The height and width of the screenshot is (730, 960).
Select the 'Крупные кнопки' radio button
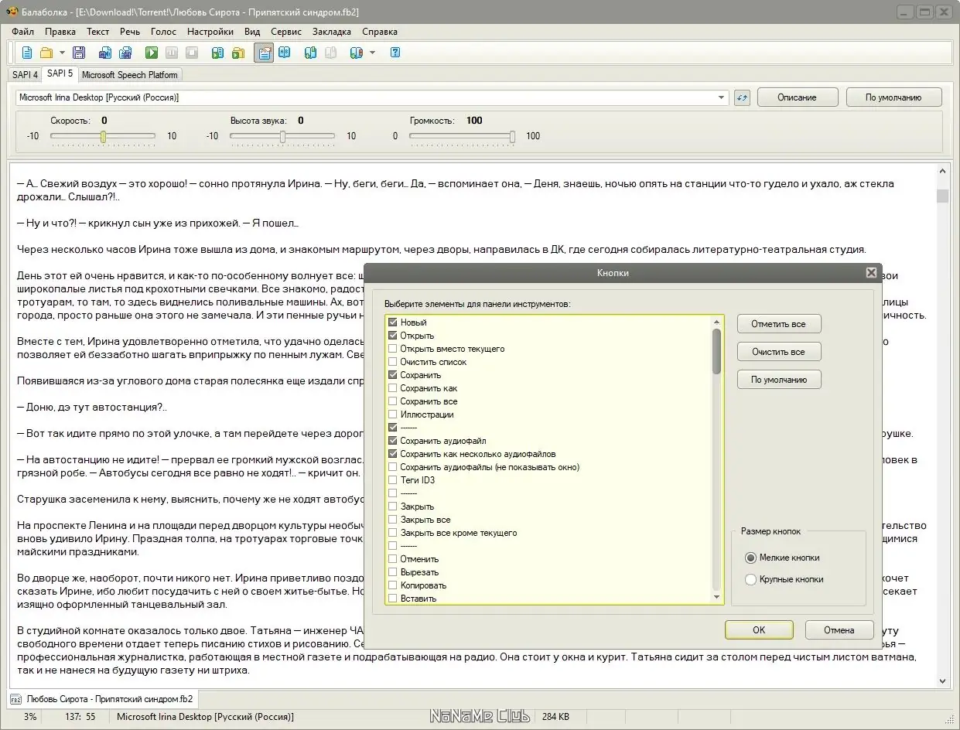750,579
